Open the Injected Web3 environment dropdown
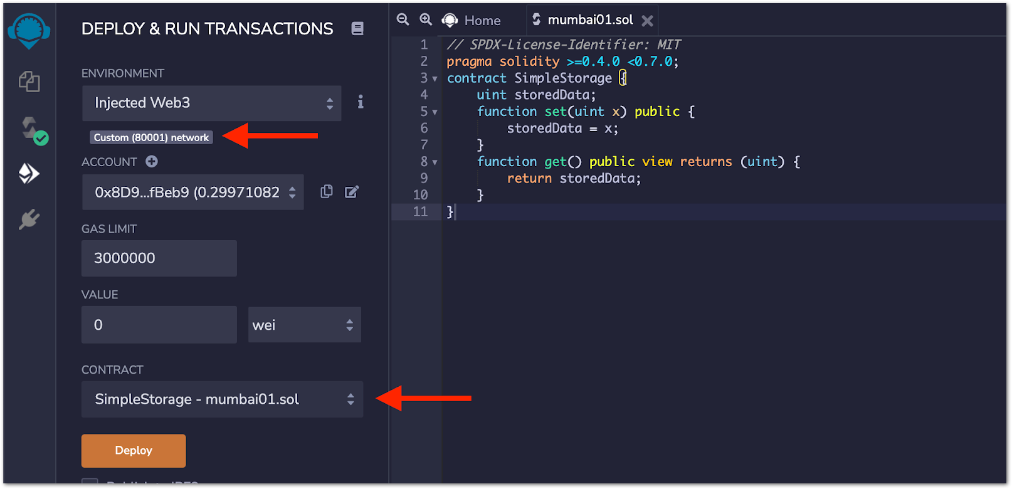Screen dimensions: 1012x489 pyautogui.click(x=211, y=103)
